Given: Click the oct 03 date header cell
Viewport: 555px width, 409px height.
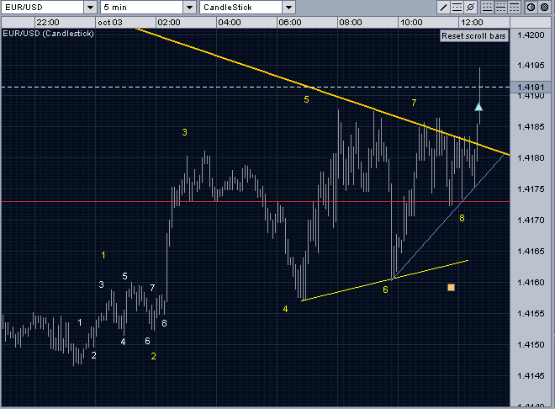Looking at the screenshot, I should tap(125, 23).
